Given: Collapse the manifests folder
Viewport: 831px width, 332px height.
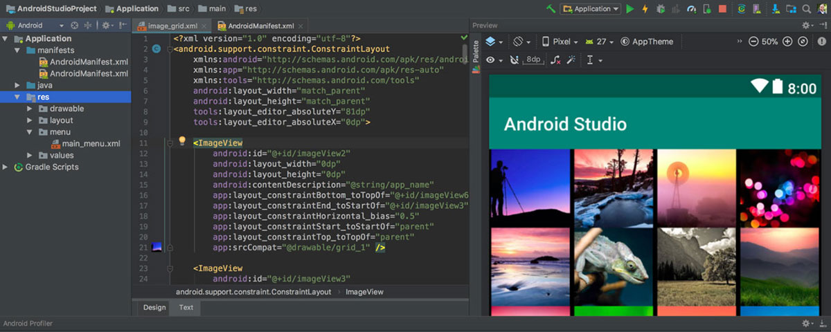Looking at the screenshot, I should 17,50.
